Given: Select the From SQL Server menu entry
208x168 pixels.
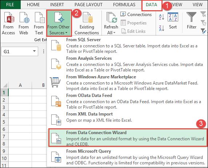Looking at the screenshot, I should 128,46.
